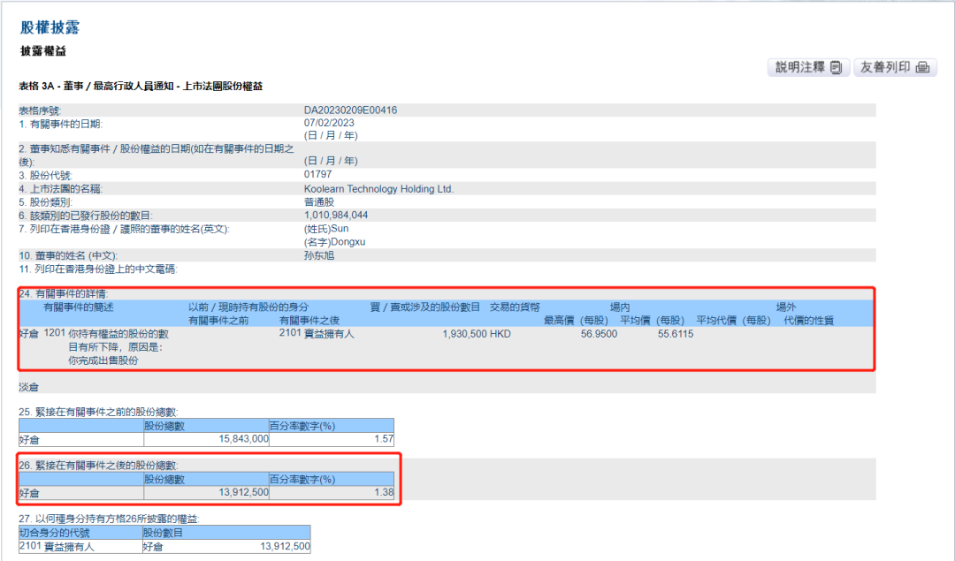Click the 買/賣或涉及的股份數目 column header

click(x=425, y=307)
